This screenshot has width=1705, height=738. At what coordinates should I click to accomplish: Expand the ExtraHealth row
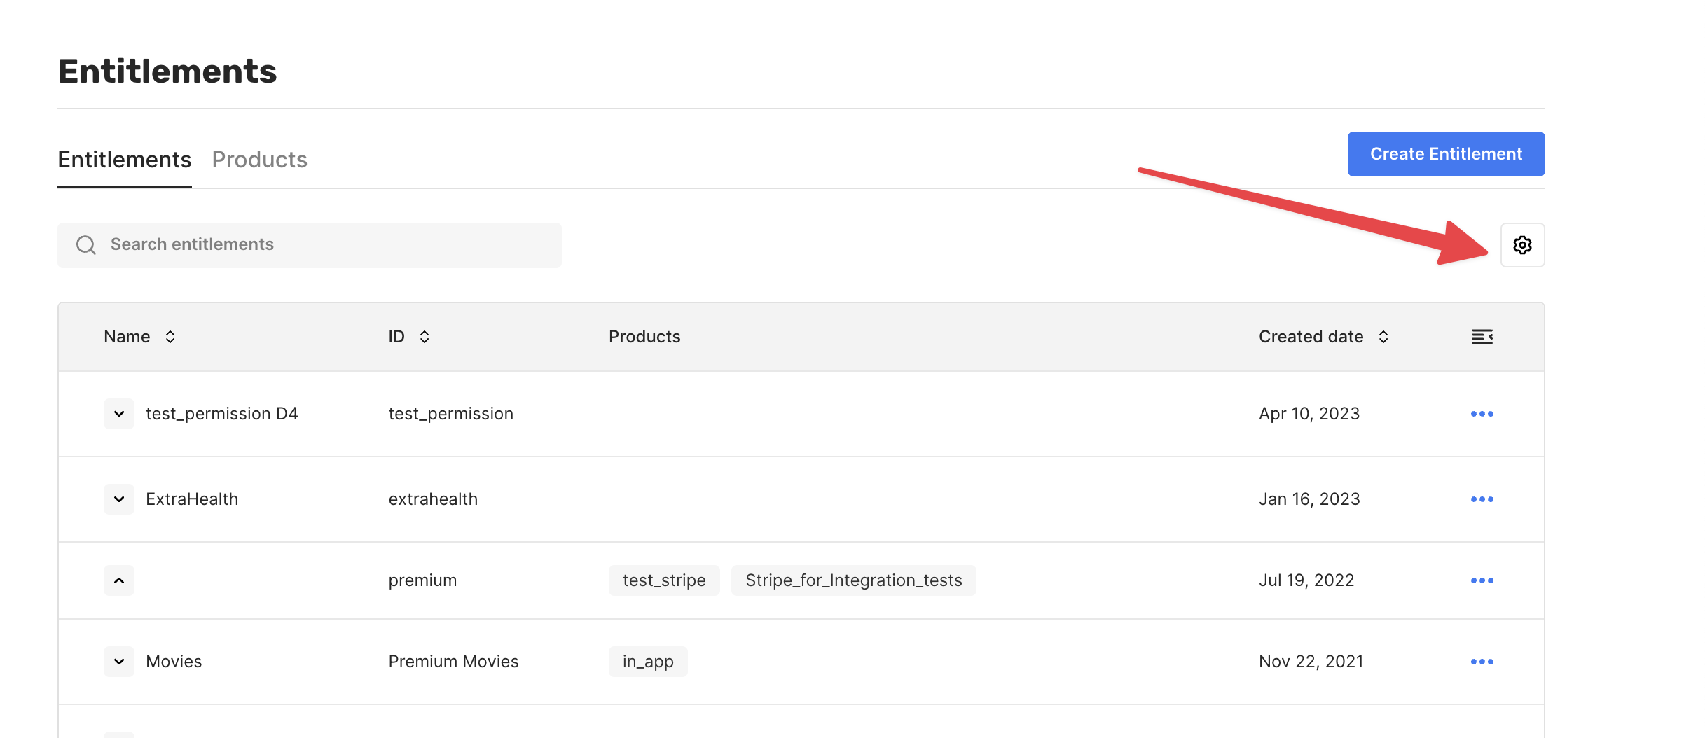coord(119,499)
